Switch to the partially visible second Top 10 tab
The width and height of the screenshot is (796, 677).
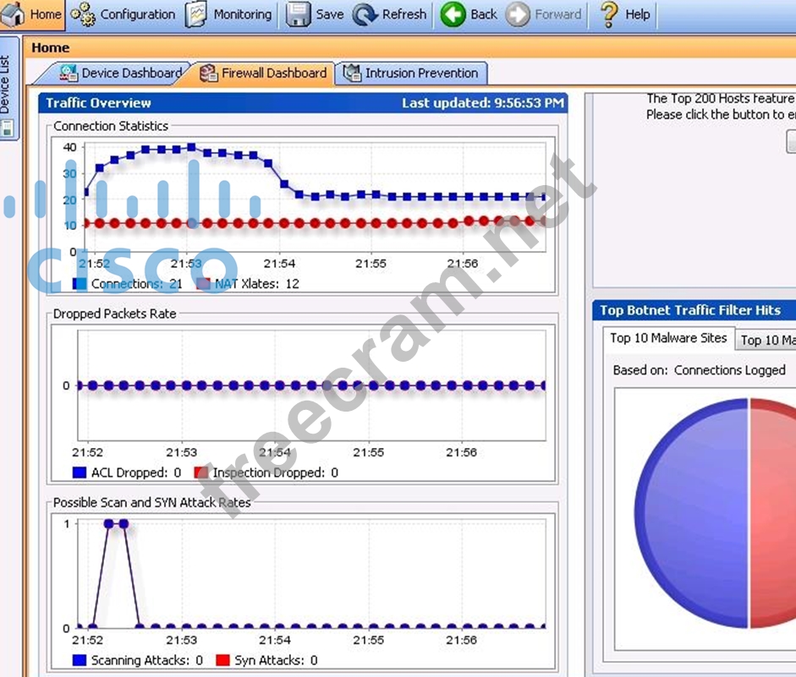pyautogui.click(x=766, y=340)
